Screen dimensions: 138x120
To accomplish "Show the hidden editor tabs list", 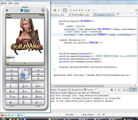I will tap(118, 14).
